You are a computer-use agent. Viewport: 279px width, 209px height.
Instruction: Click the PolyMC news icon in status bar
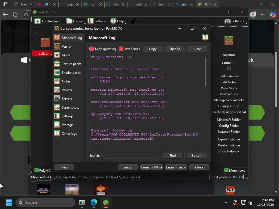click(x=36, y=170)
